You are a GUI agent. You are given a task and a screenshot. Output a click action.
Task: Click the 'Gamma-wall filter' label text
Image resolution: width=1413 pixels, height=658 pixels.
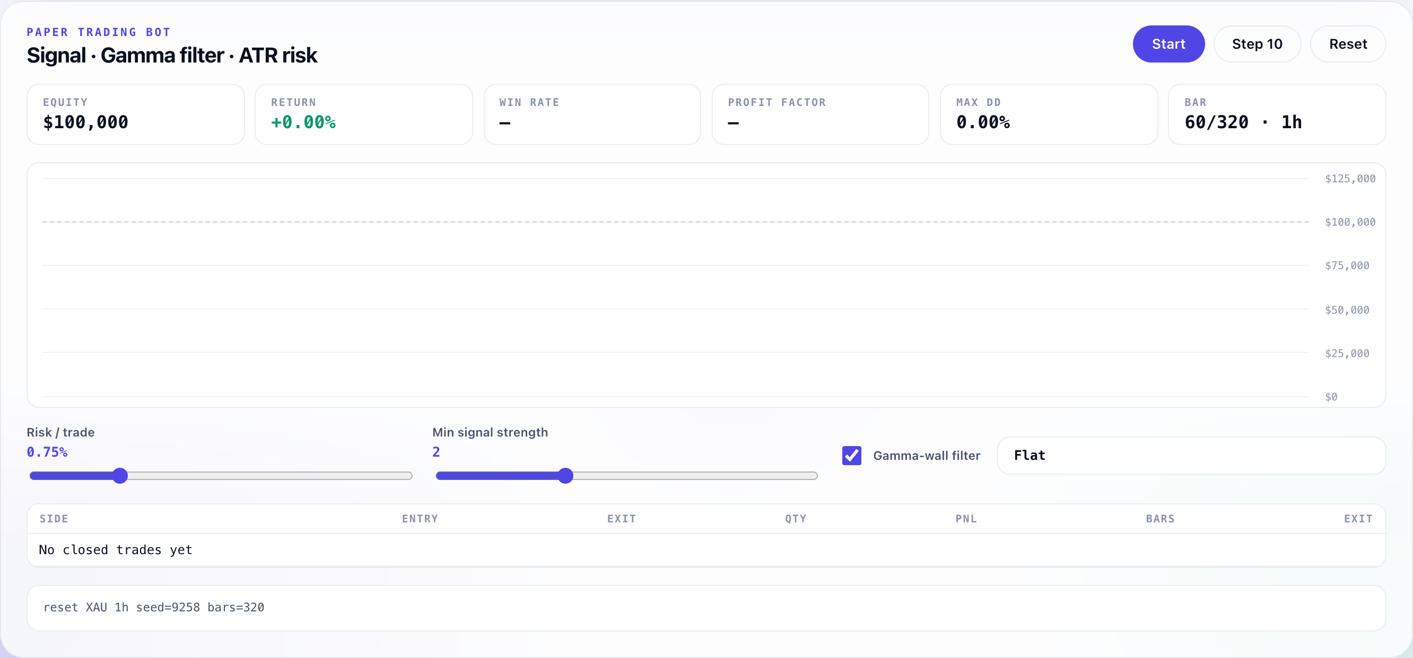click(x=927, y=455)
